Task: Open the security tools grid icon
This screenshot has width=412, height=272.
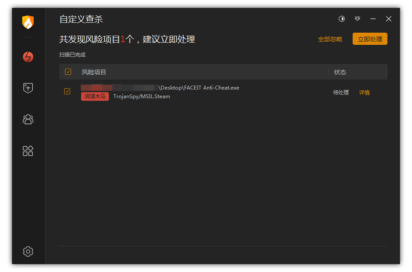Action: click(x=28, y=151)
